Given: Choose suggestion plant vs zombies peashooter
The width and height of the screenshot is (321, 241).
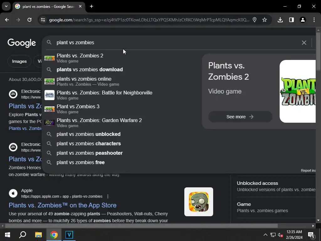Looking at the screenshot, I should tap(121, 153).
